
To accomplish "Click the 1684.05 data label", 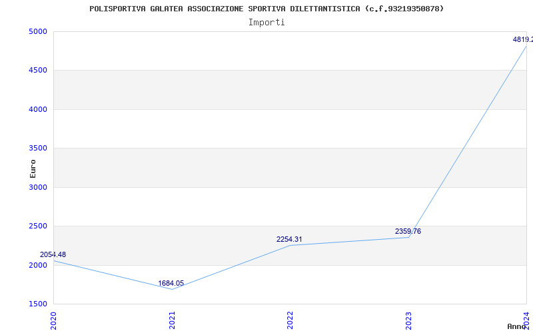I will tap(171, 283).
